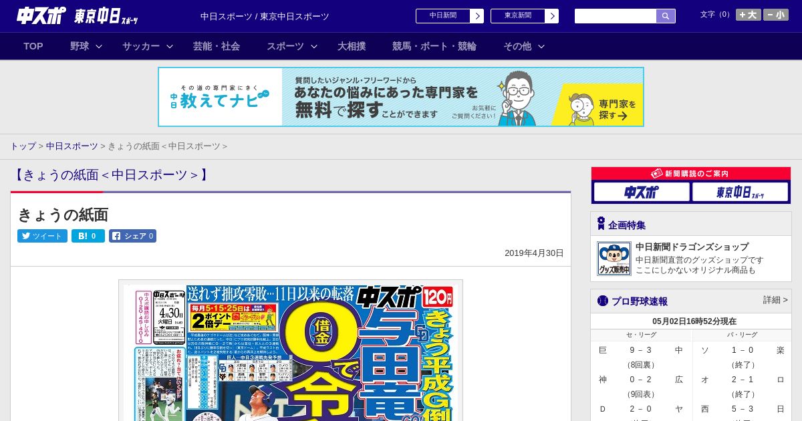Click きょうの紙面 article heading
Image resolution: width=802 pixels, height=421 pixels.
pos(63,215)
